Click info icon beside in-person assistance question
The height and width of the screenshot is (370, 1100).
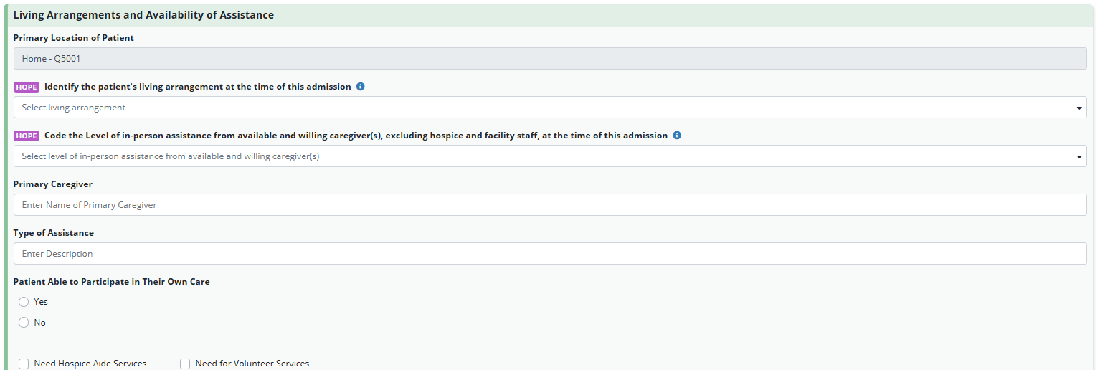677,136
